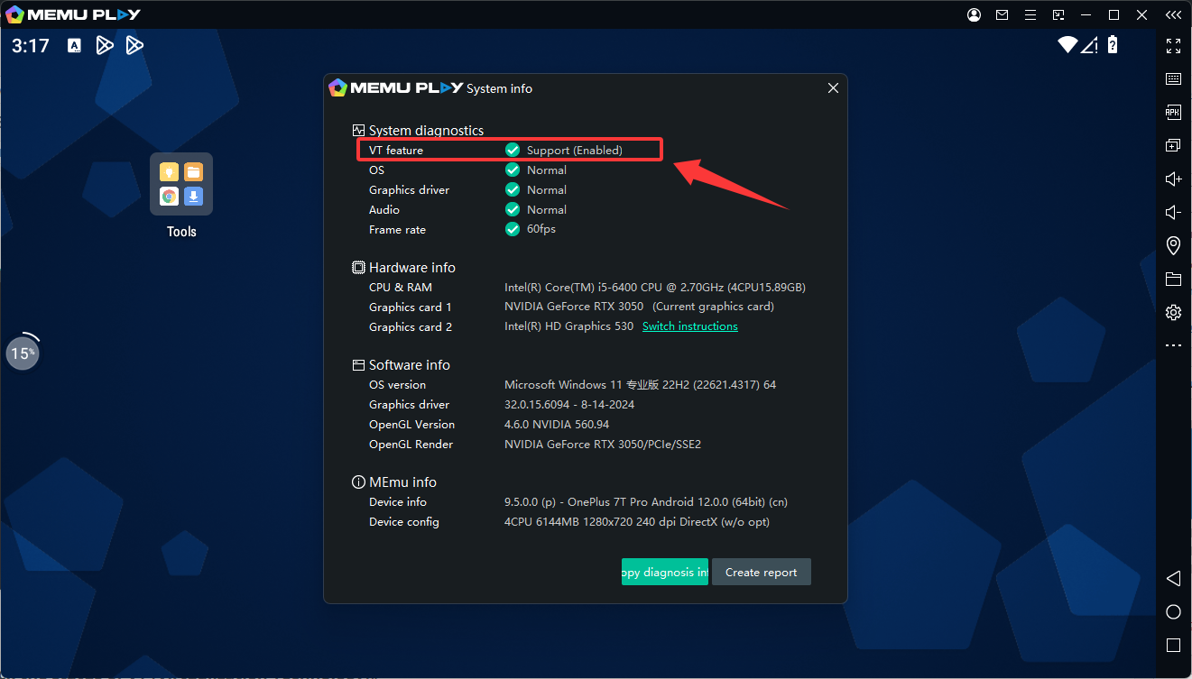Open the GPS location tool
Viewport: 1192px width, 679px height.
pos(1173,245)
